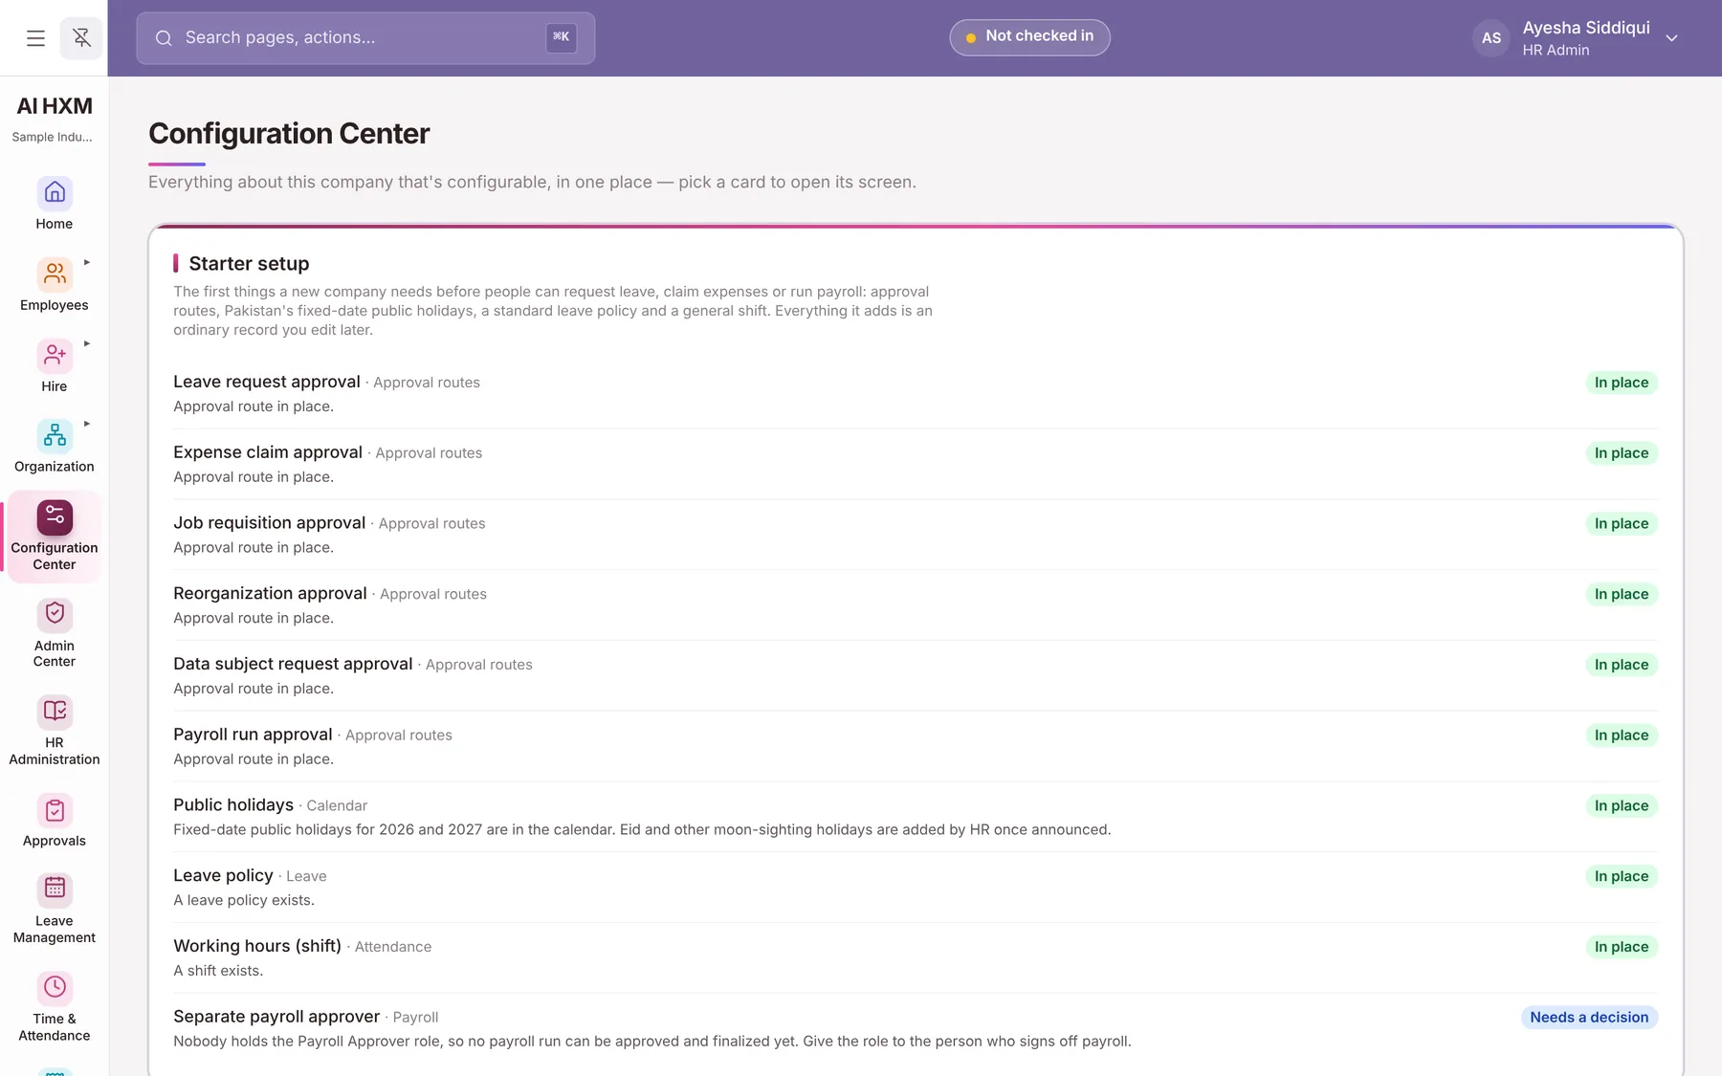Open the Data subject request approval row
Image resolution: width=1722 pixels, height=1076 pixels.
pos(915,675)
